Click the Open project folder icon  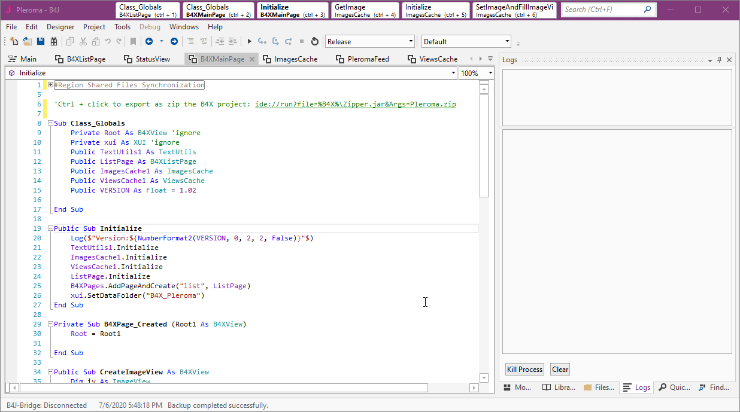[x=28, y=41]
